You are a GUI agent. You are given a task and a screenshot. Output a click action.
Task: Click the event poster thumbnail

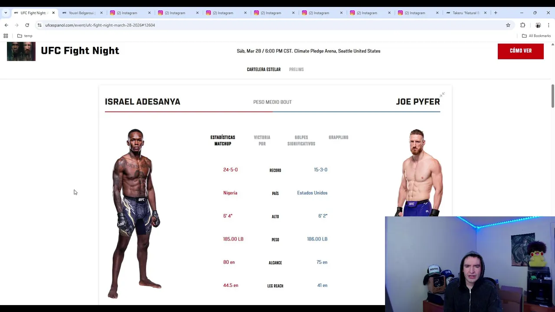click(21, 52)
